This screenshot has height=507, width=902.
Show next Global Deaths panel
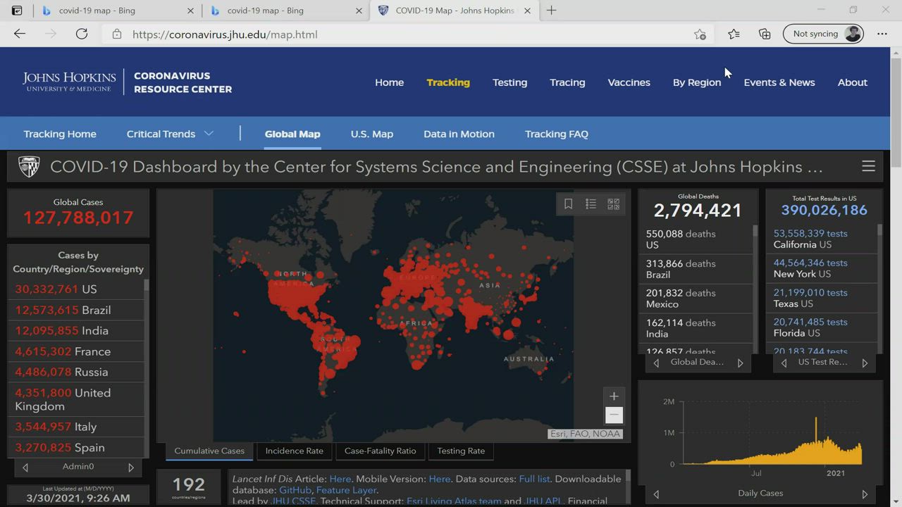pos(740,363)
